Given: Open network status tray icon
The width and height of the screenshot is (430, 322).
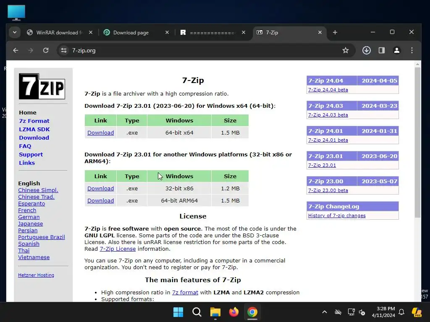Looking at the screenshot, I should pos(351,312).
